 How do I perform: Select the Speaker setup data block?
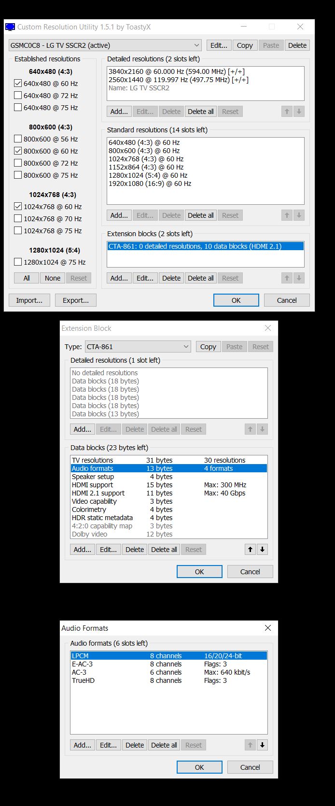click(x=168, y=477)
